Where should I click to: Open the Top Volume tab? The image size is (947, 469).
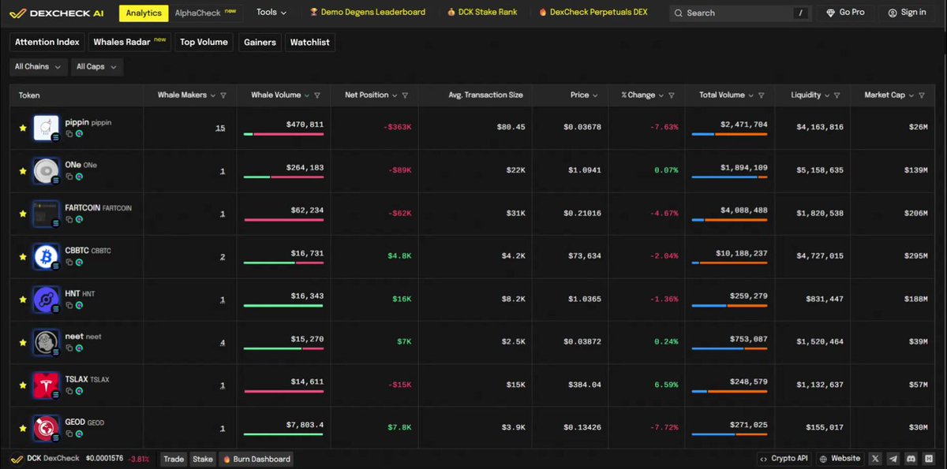point(204,42)
